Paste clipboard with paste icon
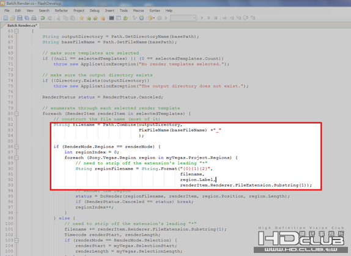This screenshot has height=256, width=351. click(x=73, y=18)
